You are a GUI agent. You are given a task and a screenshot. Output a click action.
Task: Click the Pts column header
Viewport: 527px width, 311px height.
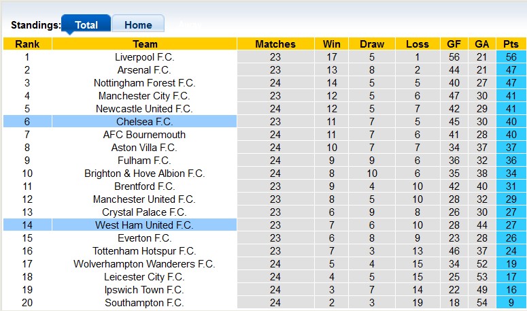tap(511, 44)
